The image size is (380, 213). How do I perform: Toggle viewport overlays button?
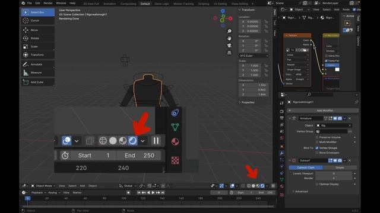[232, 186]
